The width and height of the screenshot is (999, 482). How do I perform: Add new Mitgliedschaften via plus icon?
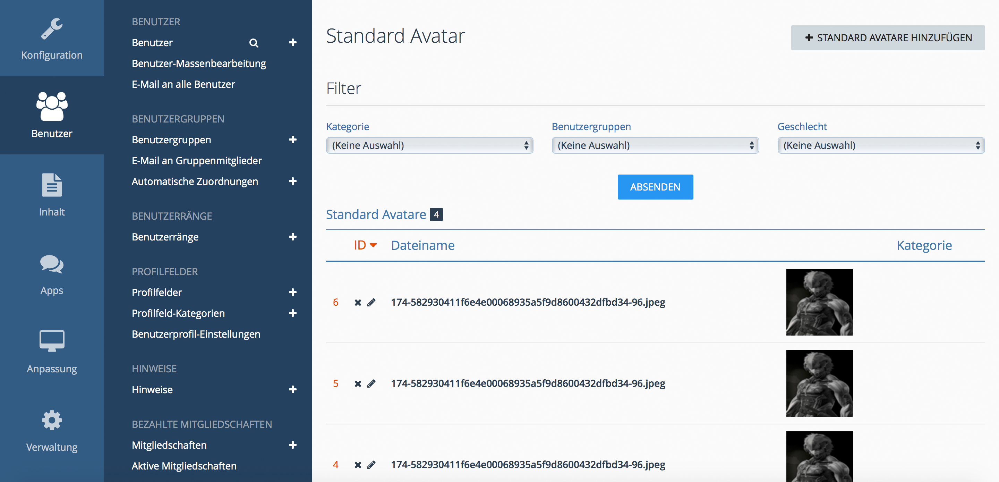click(293, 445)
